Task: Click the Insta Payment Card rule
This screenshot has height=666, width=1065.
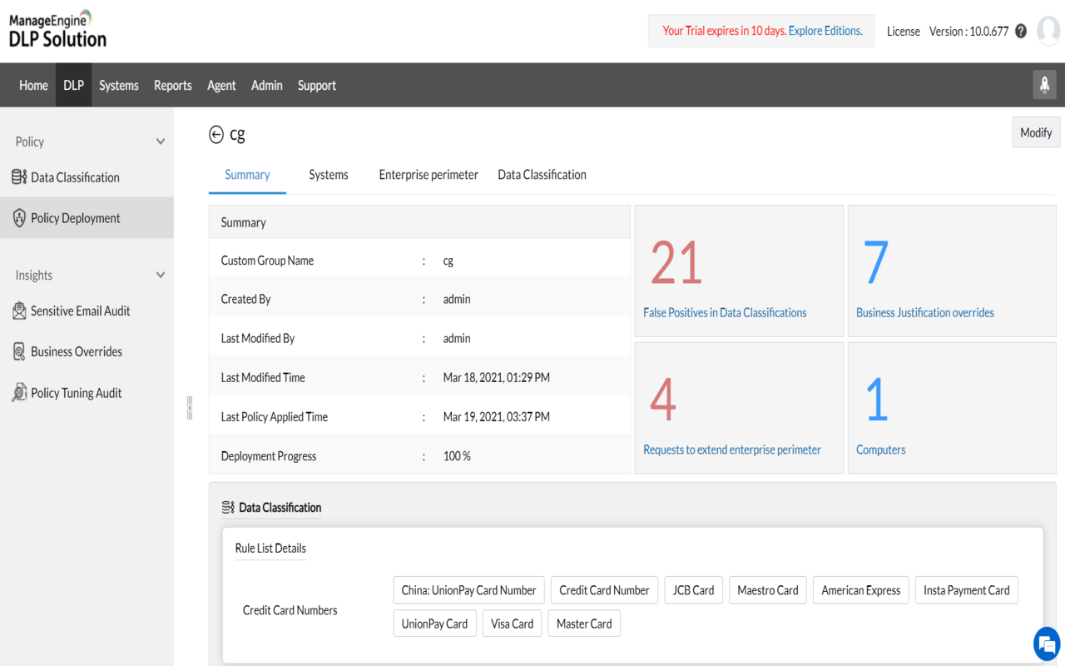Action: point(966,590)
